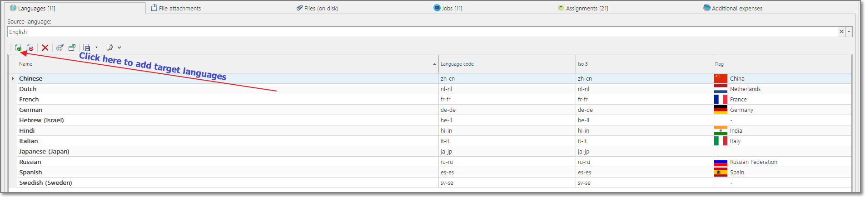Click the remove language icon with red minus
The height and width of the screenshot is (197, 865).
(x=30, y=48)
